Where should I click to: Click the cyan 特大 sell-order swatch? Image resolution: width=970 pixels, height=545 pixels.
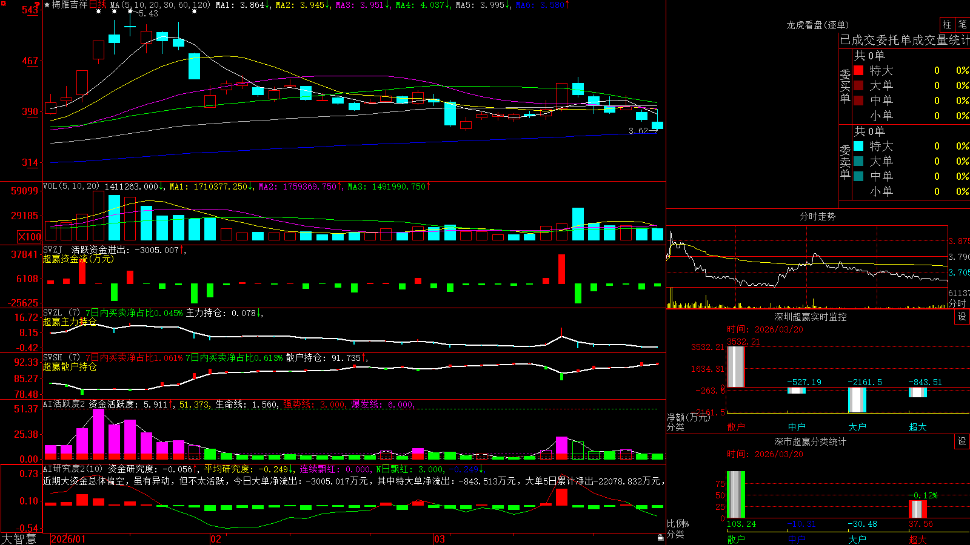point(858,146)
